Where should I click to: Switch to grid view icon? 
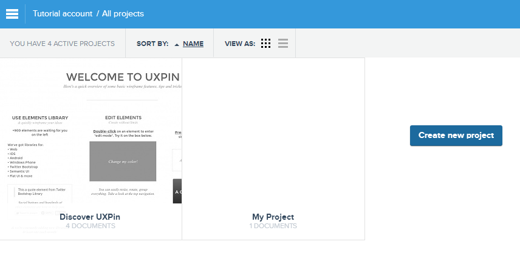265,43
